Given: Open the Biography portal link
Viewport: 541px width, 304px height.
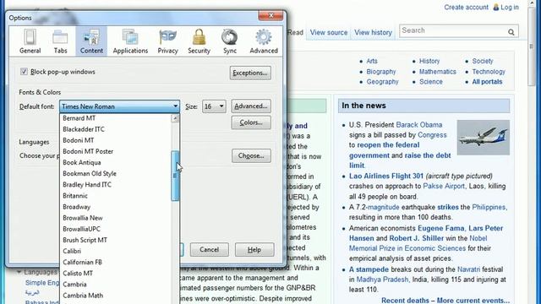Looking at the screenshot, I should point(381,71).
